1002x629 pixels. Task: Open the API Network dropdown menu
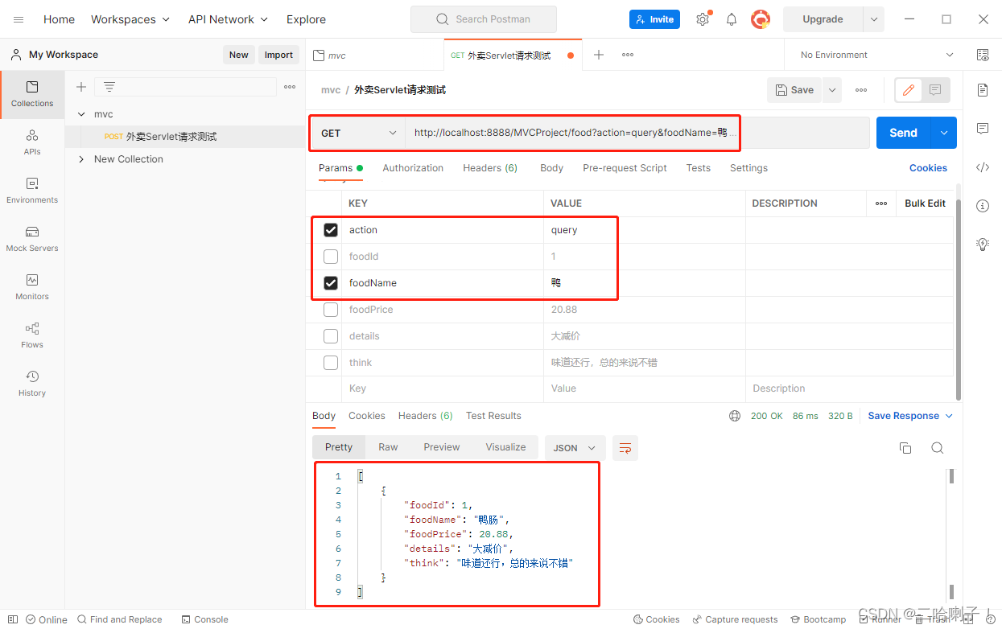pos(228,19)
